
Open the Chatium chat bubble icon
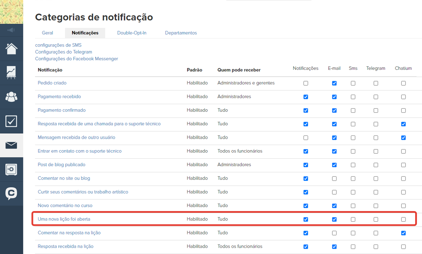[x=12, y=193]
